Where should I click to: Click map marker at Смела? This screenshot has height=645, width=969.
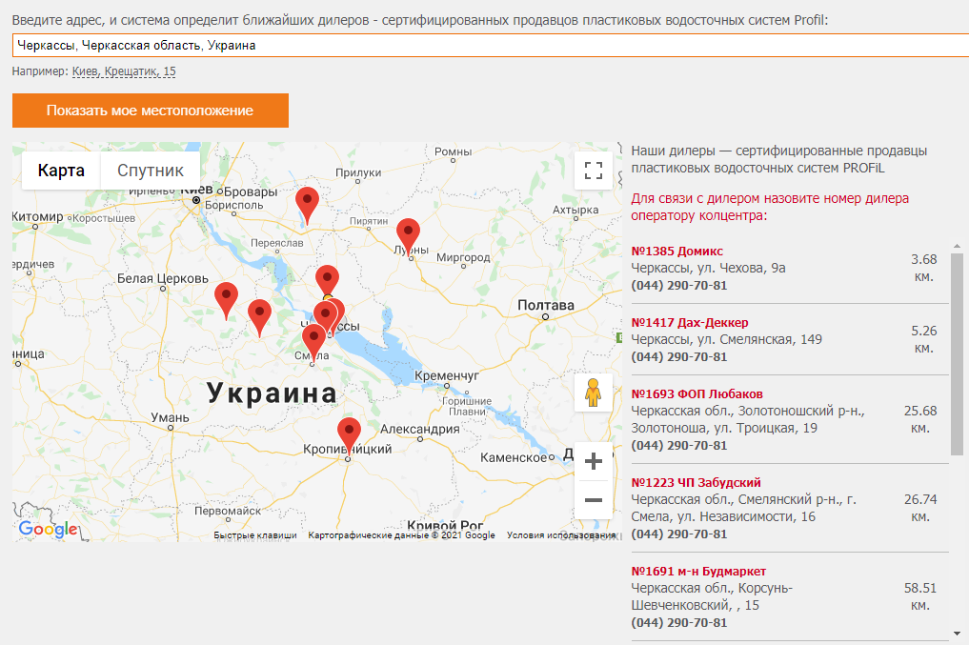click(x=313, y=341)
